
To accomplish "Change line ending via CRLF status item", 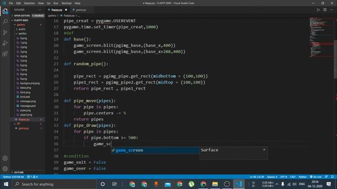I will pos(293,177).
